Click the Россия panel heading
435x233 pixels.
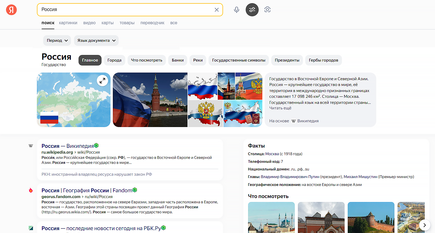point(56,57)
